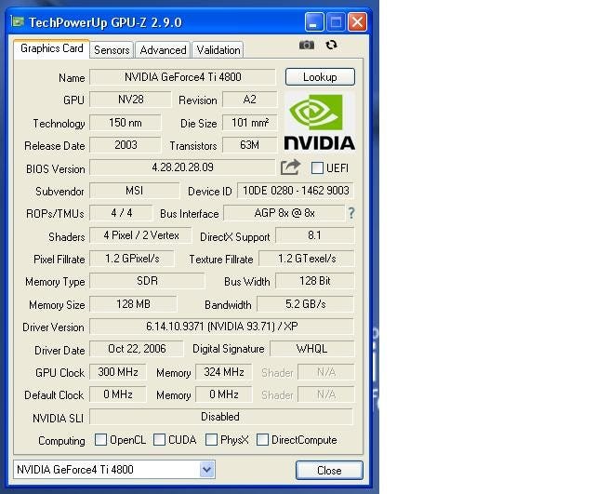
Task: Click the Texture Fillrate value 1.2 GTexel/s
Action: 306,259
